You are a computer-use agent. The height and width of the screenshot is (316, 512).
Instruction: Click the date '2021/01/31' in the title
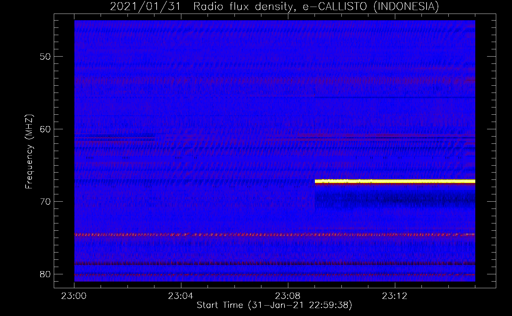click(145, 6)
